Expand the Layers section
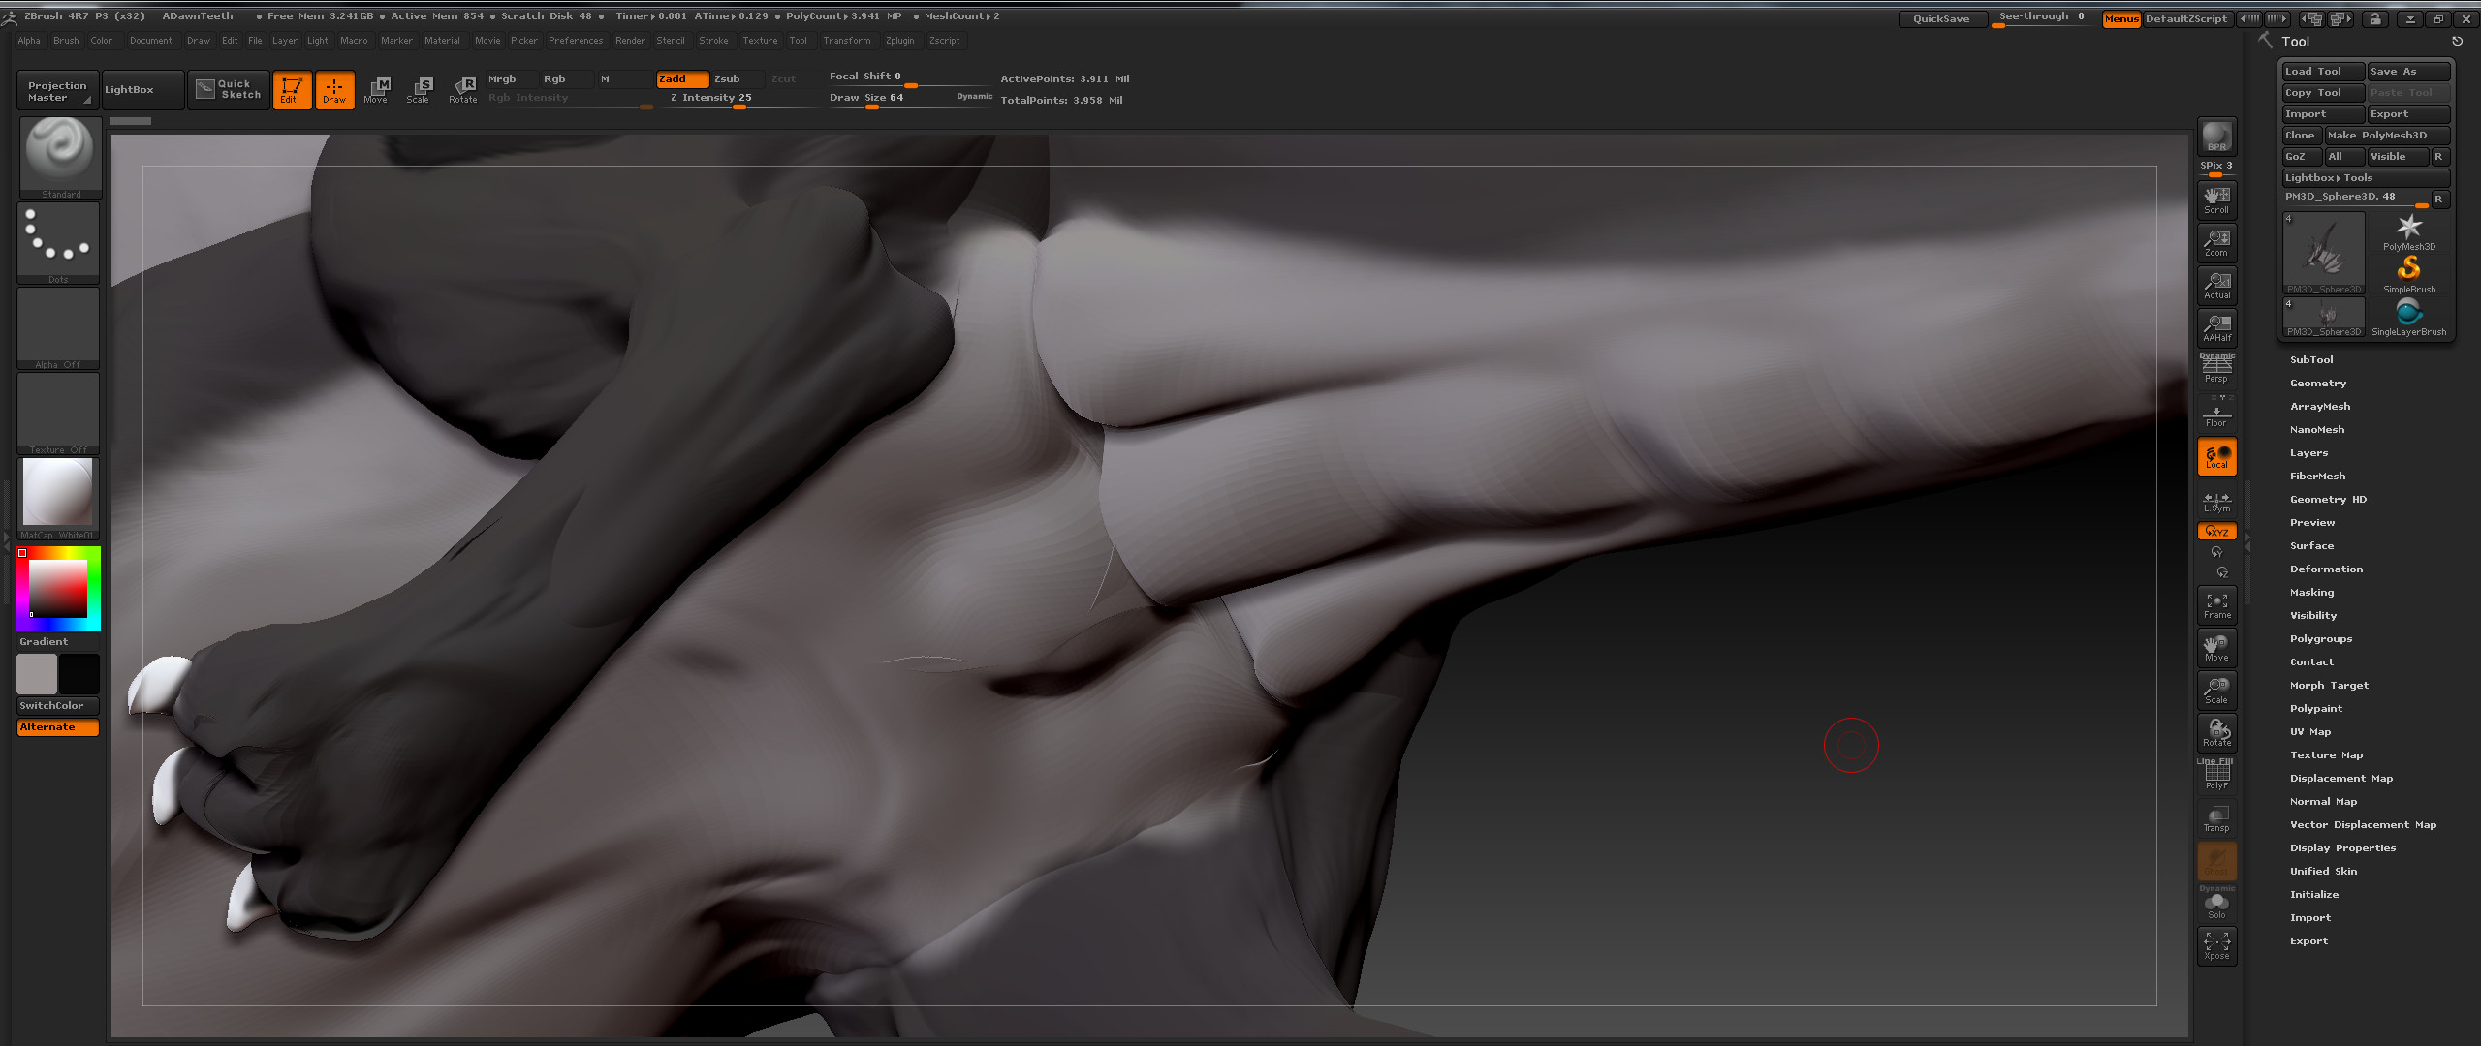This screenshot has width=2481, height=1046. (x=2308, y=452)
